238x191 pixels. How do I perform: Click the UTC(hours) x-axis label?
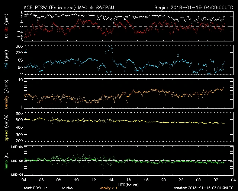tap(128, 184)
